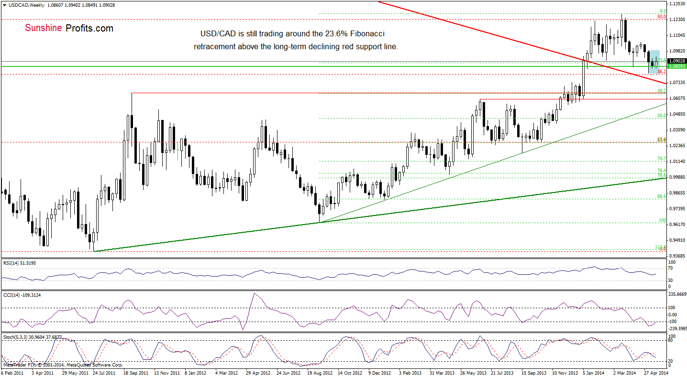This screenshot has height=377, width=687.
Task: Click the green 70.7 Fibonacci level label
Action: pyautogui.click(x=662, y=158)
